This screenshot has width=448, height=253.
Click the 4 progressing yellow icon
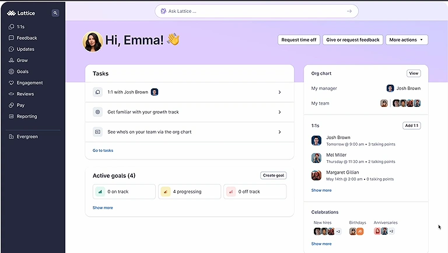click(166, 192)
